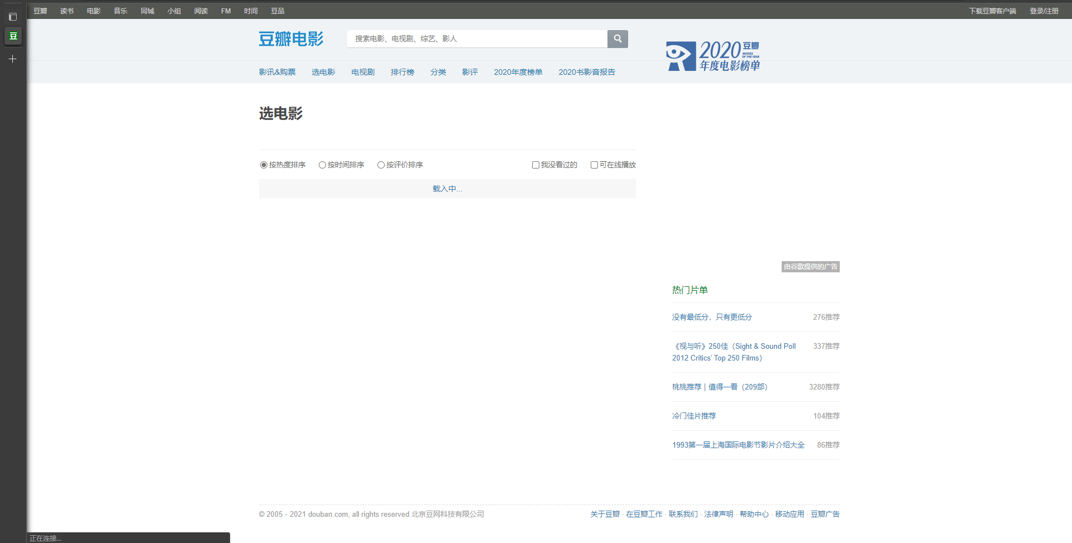Open 读书 in the top bar

point(67,11)
